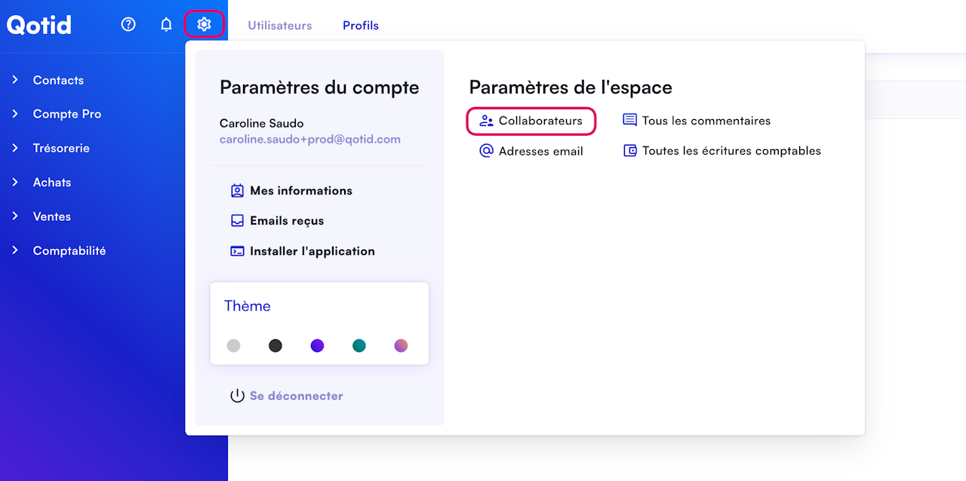The height and width of the screenshot is (481, 966).
Task: Click the Toutes les écritures comptables icon
Action: click(629, 151)
